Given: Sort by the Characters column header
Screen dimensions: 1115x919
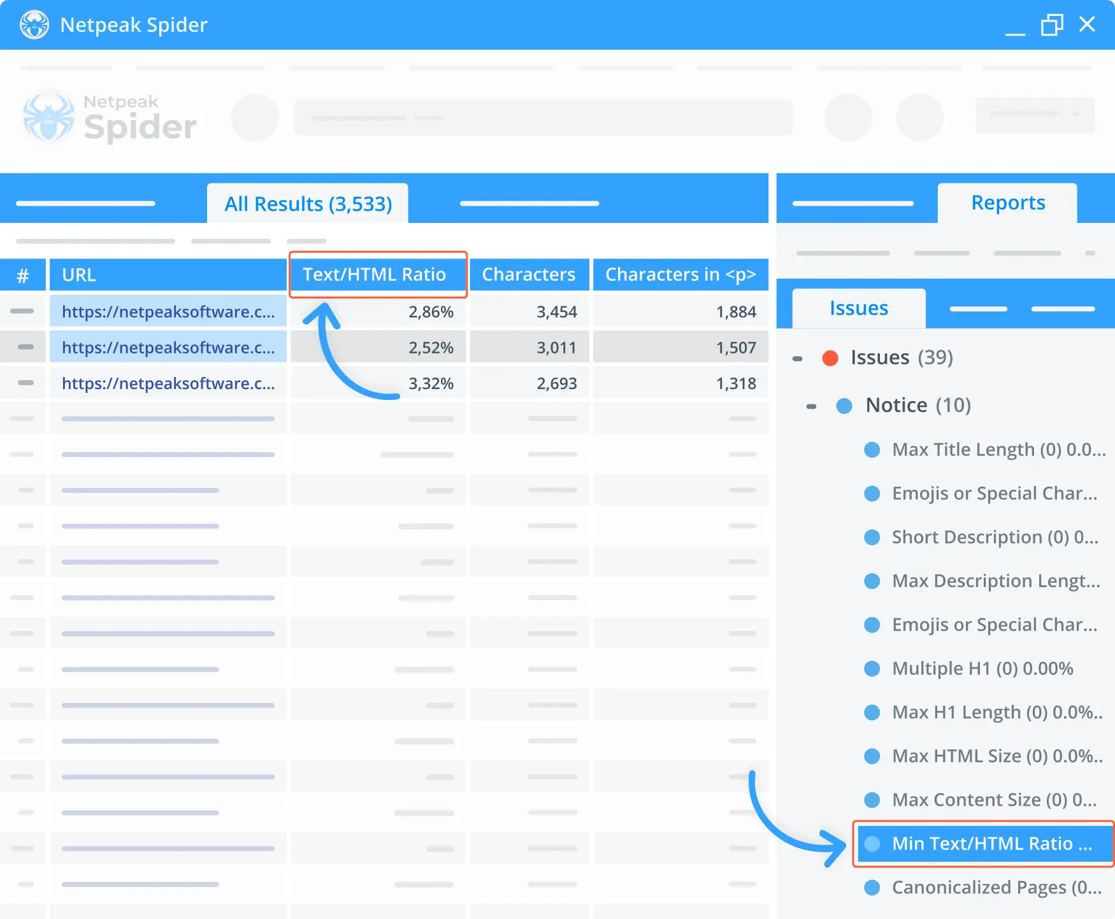Looking at the screenshot, I should point(529,274).
